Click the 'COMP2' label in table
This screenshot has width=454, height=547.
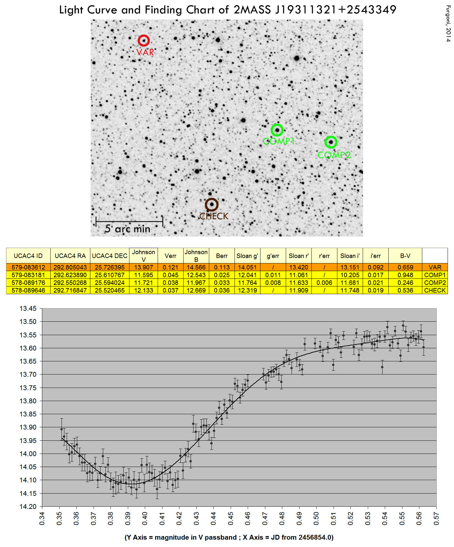(x=435, y=283)
